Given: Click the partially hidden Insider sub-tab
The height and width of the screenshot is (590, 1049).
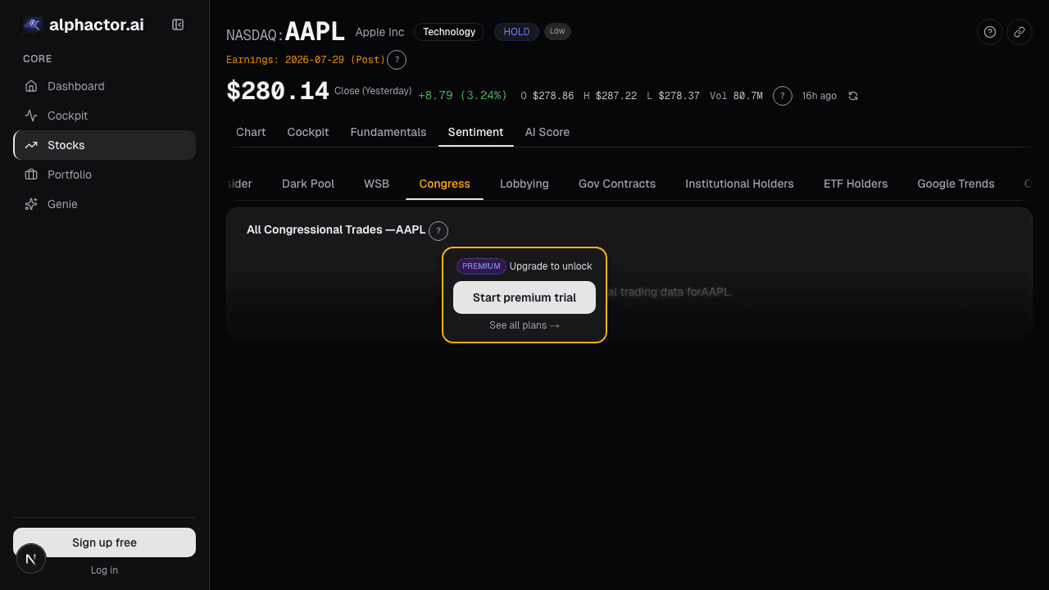Looking at the screenshot, I should [x=240, y=184].
